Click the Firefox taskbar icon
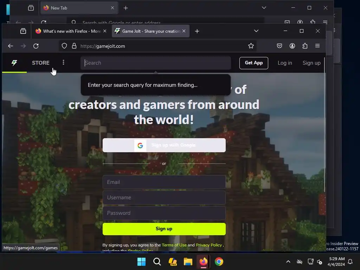 (x=204, y=262)
